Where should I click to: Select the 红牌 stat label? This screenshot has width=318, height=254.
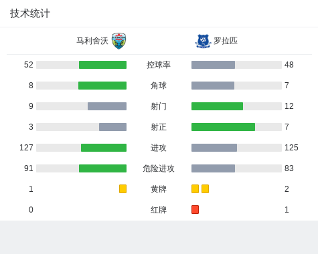[x=159, y=210]
